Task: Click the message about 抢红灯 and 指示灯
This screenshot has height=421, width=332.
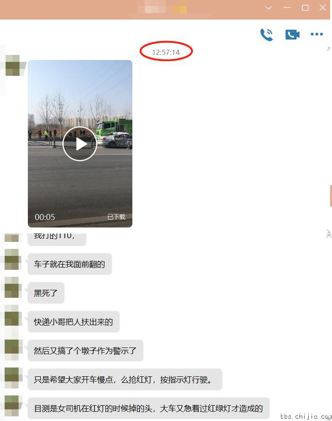Action: 125,380
